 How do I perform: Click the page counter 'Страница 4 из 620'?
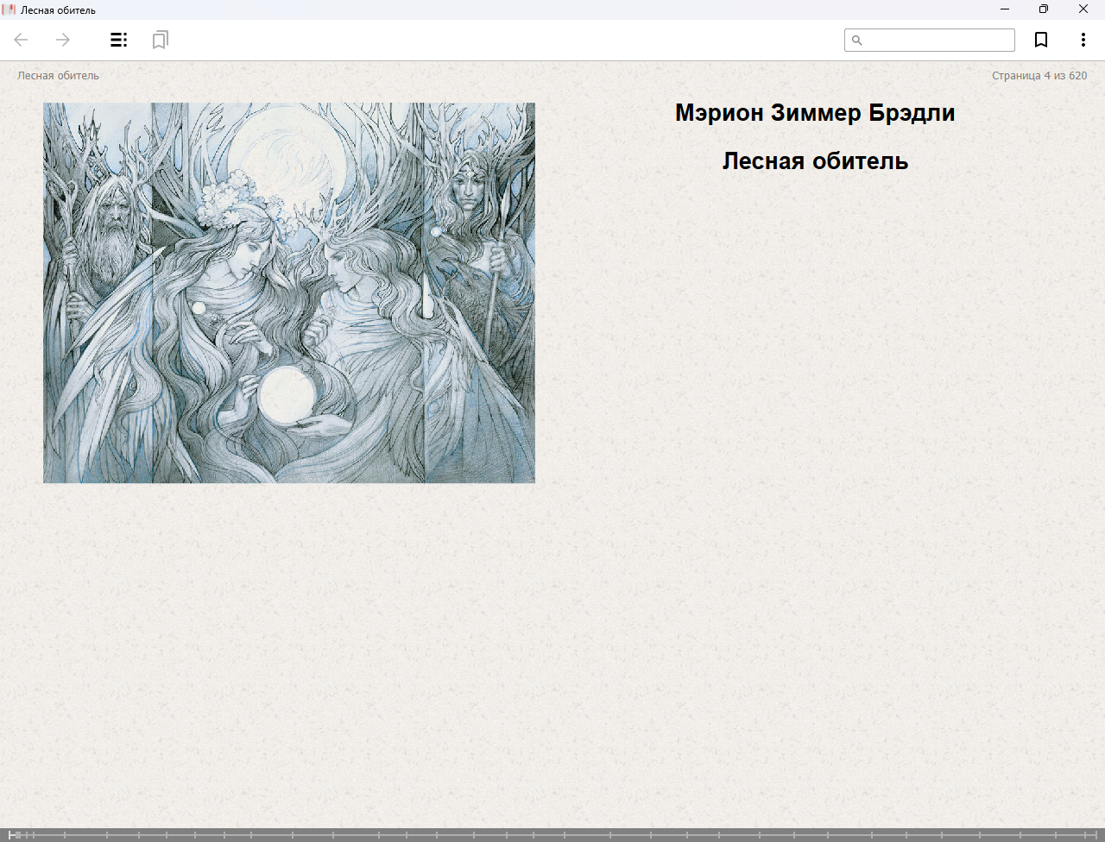[x=1039, y=76]
